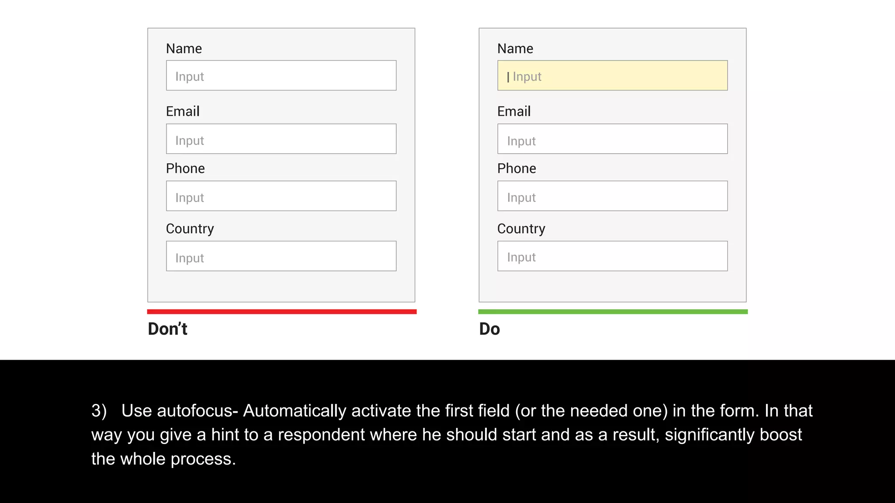
Task: Click the Email input in the Don't form
Action: tap(281, 139)
